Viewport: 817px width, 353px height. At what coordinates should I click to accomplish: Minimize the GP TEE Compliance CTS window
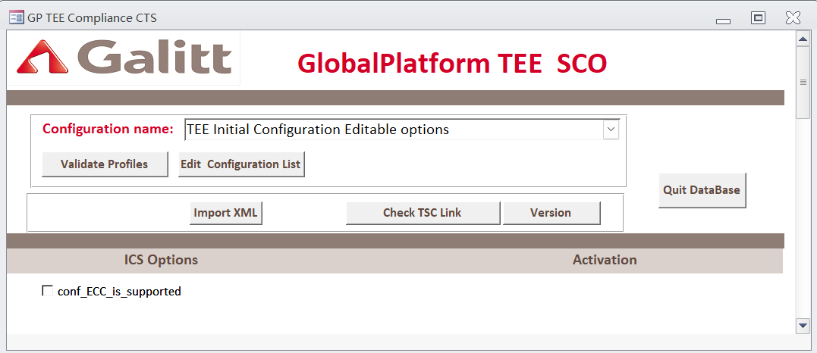coord(723,19)
